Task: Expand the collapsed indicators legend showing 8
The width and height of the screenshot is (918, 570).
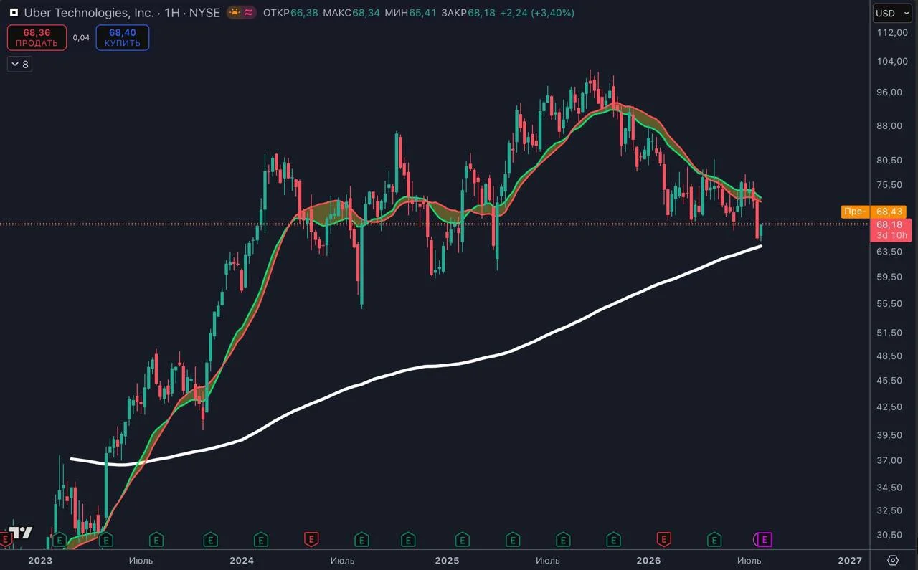Action: click(19, 65)
